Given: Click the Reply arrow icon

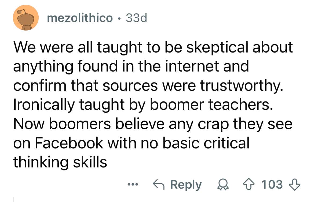Looking at the screenshot, I should tap(158, 185).
